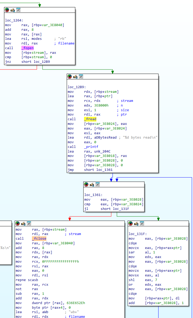
Task: Click the "%d bytes read\n" comment
Action: pos(140,138)
